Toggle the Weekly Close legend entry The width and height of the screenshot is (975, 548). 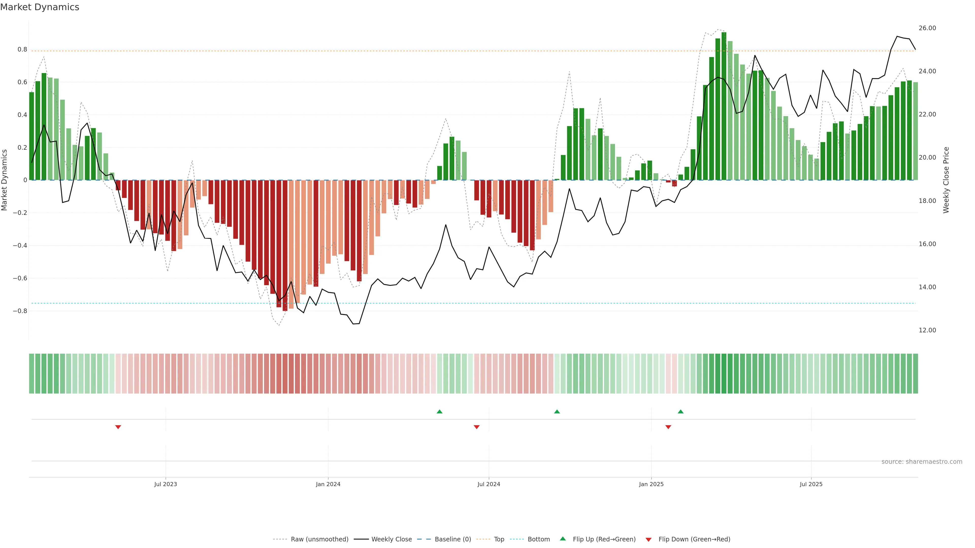pos(391,539)
